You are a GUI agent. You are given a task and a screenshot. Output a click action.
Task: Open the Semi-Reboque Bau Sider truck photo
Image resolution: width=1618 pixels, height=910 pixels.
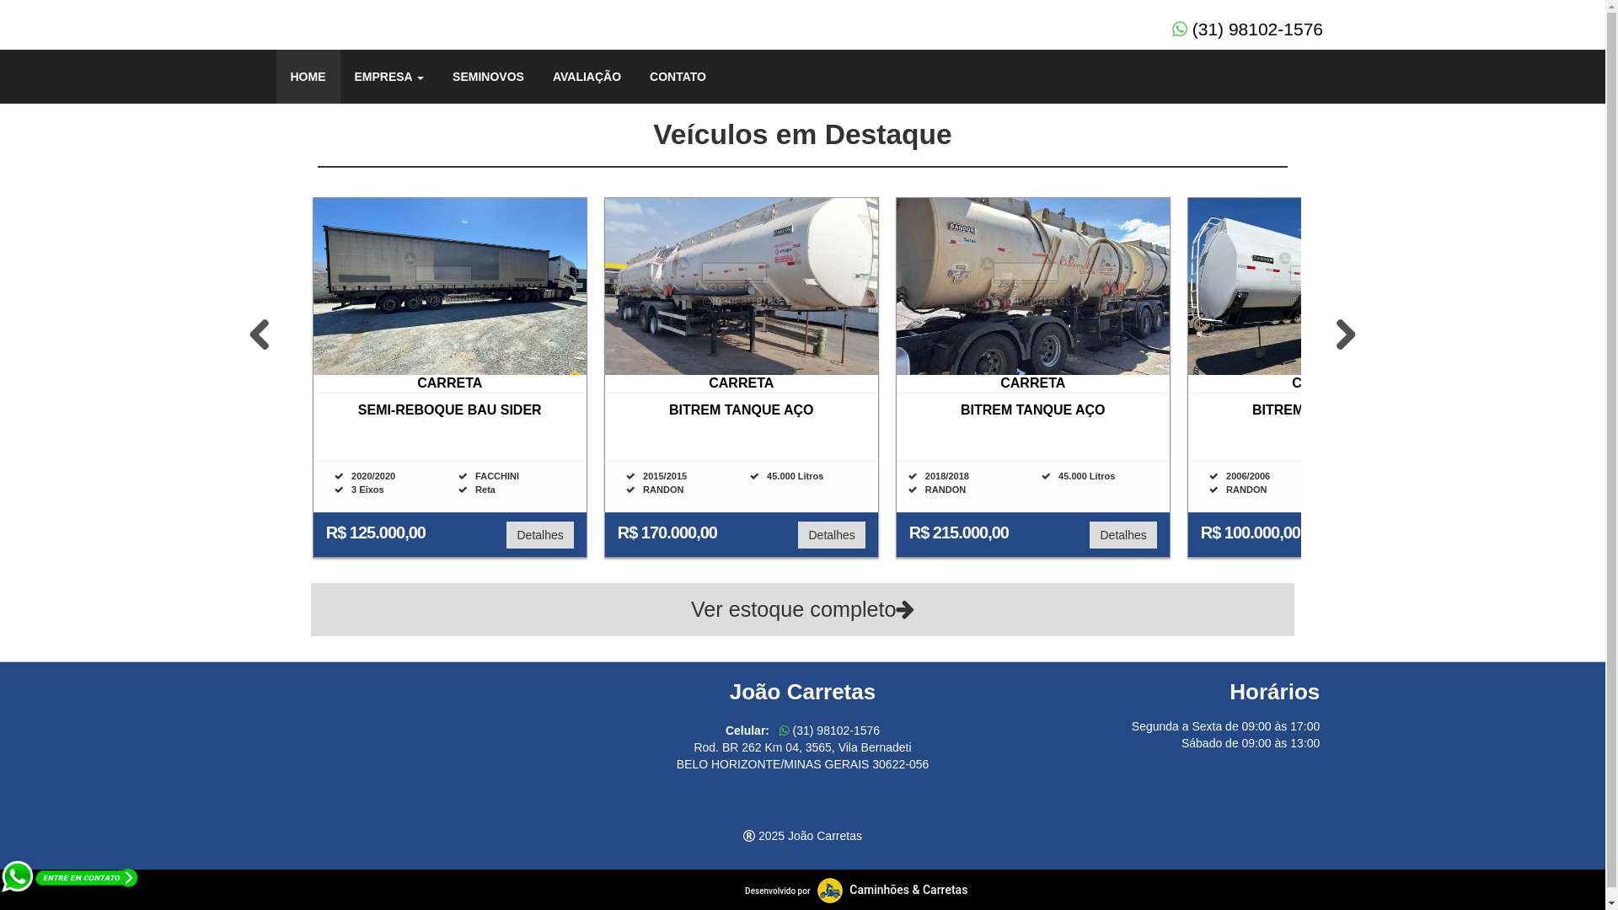(450, 286)
